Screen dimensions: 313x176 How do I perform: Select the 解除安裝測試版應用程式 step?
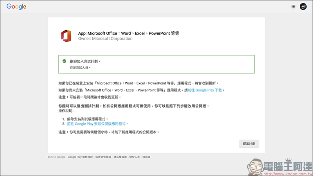(x=87, y=119)
